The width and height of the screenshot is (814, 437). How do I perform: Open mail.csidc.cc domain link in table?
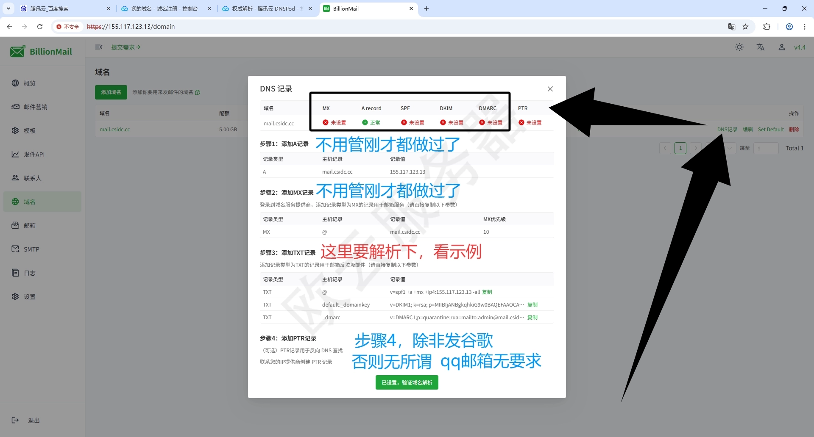coord(115,130)
